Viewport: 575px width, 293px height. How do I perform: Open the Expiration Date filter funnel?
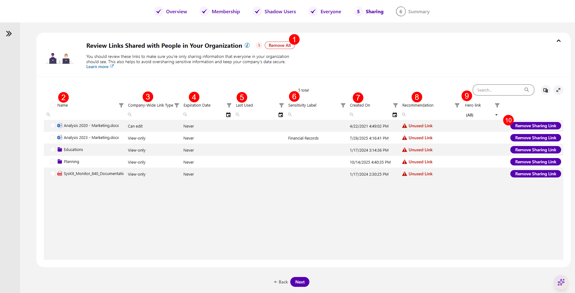229,105
